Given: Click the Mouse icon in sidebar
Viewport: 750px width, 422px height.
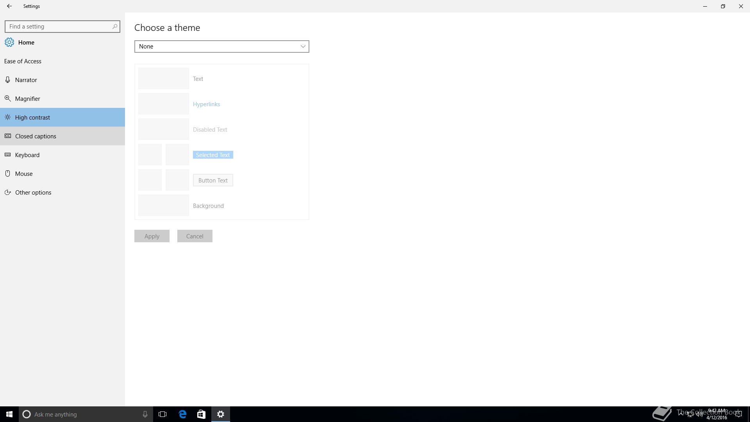Looking at the screenshot, I should 7,173.
